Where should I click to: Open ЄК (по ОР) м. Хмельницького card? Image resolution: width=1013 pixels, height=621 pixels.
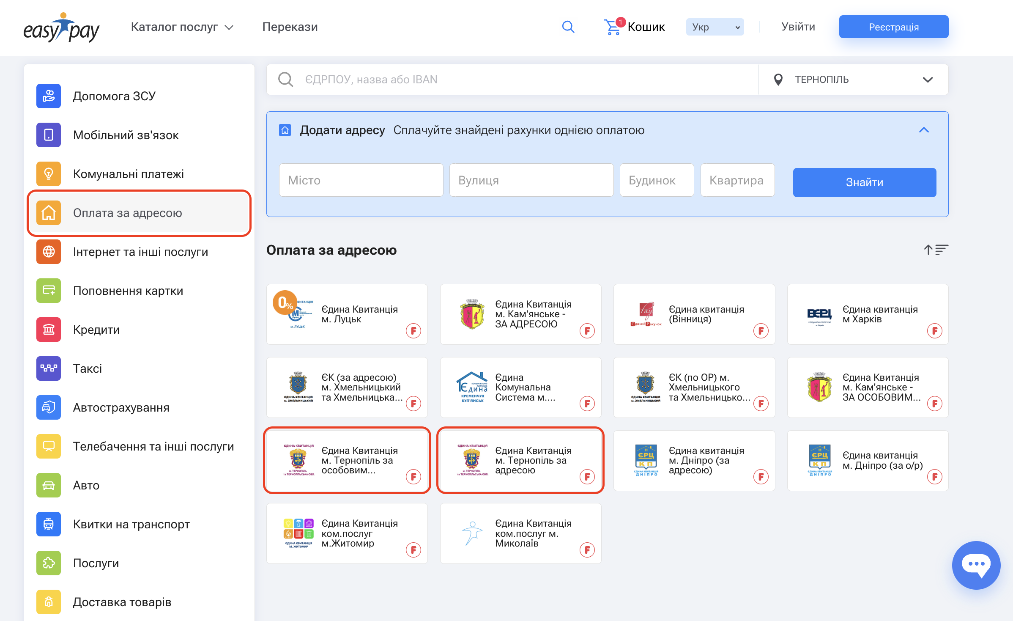tap(694, 387)
